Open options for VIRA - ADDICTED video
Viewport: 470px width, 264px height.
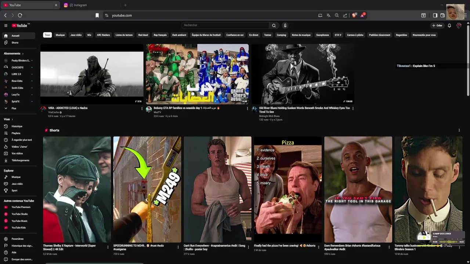pyautogui.click(x=142, y=109)
